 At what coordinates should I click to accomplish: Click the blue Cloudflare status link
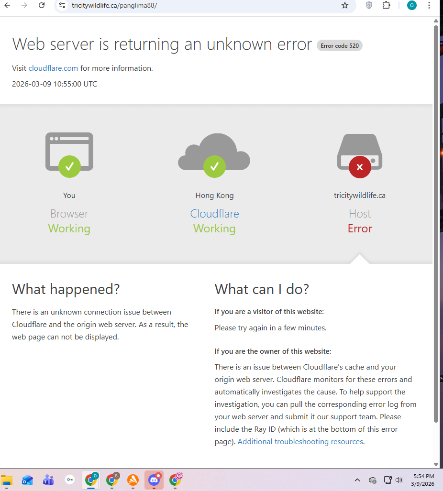(215, 214)
